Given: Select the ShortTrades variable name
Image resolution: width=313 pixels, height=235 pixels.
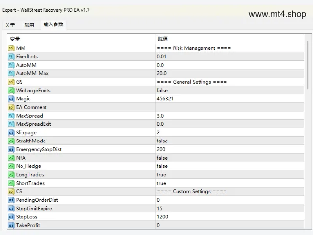Looking at the screenshot, I should 30,183.
